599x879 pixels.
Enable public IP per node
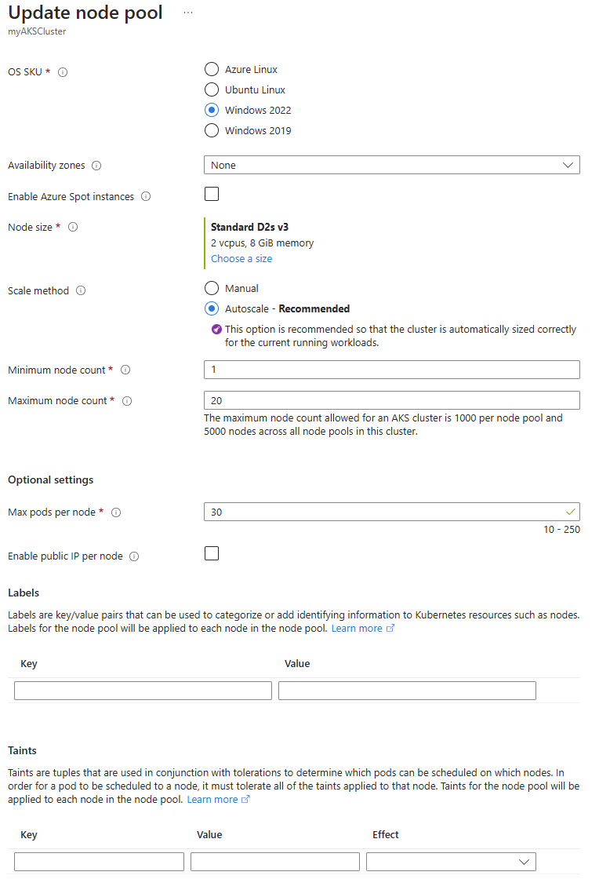pos(211,553)
